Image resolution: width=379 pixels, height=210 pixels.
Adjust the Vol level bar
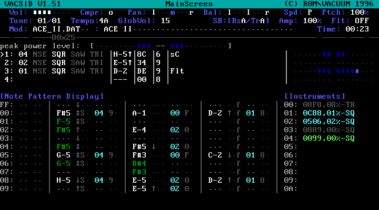(x=51, y=12)
